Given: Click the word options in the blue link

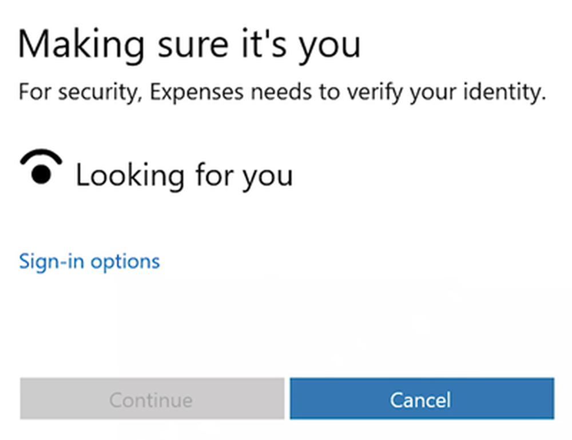Looking at the screenshot, I should pos(125,262).
